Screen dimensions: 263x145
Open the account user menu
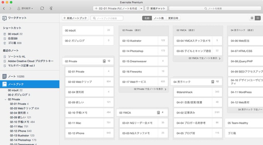[25, 8]
